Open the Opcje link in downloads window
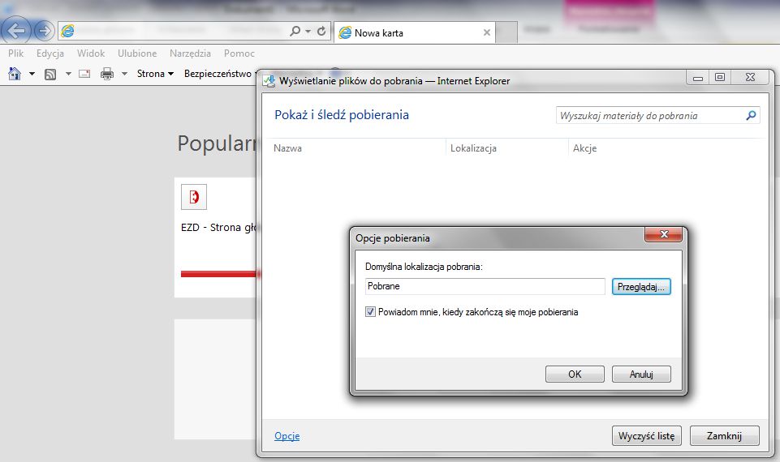 click(287, 436)
